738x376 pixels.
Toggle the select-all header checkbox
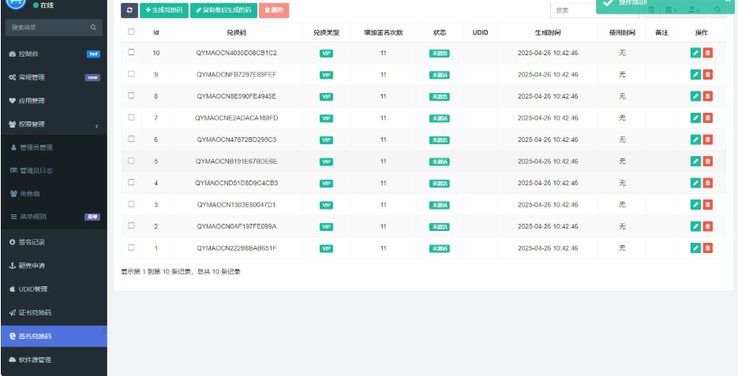[x=131, y=32]
